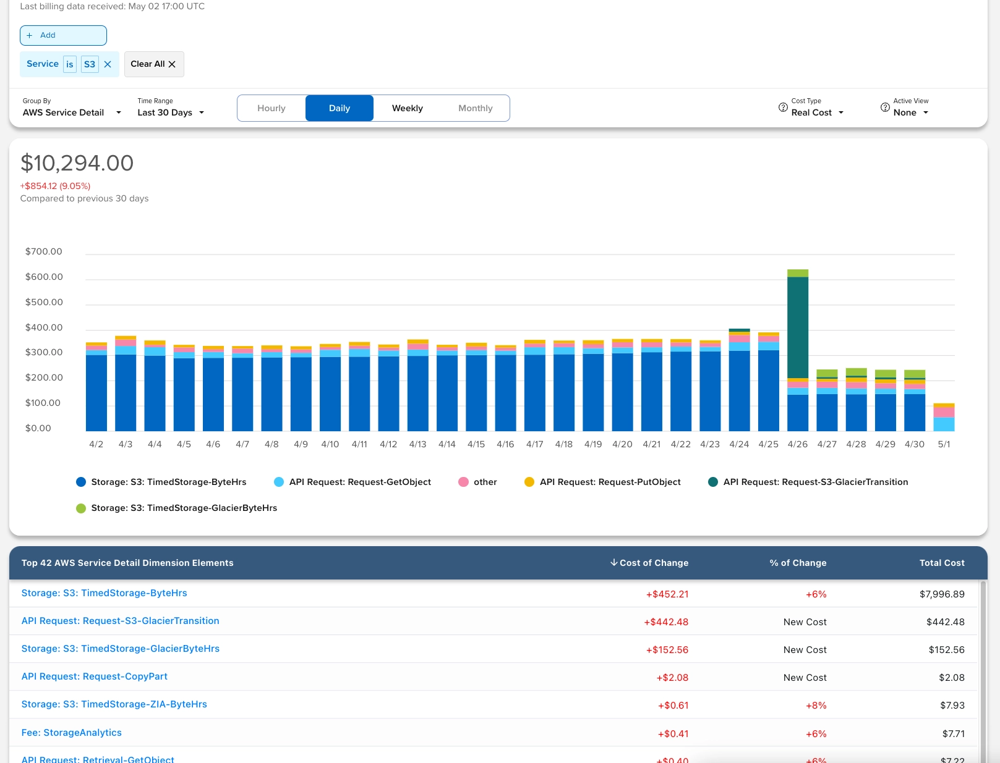Toggle the Request-PutObject legend item
The width and height of the screenshot is (1000, 763).
602,482
